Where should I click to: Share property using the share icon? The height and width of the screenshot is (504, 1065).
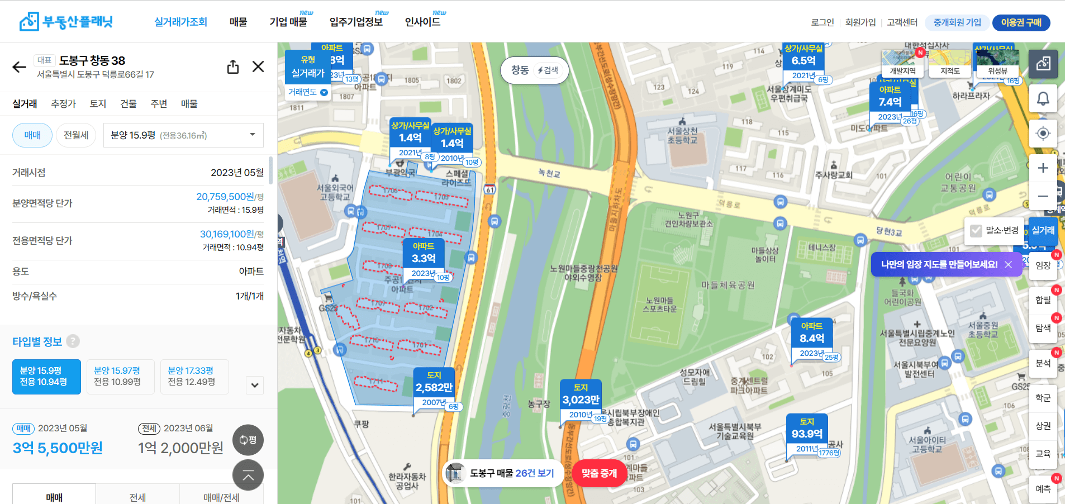(233, 67)
